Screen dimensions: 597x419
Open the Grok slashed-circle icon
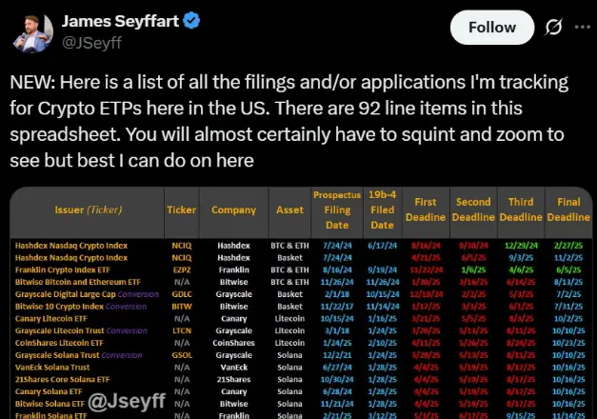click(x=553, y=27)
